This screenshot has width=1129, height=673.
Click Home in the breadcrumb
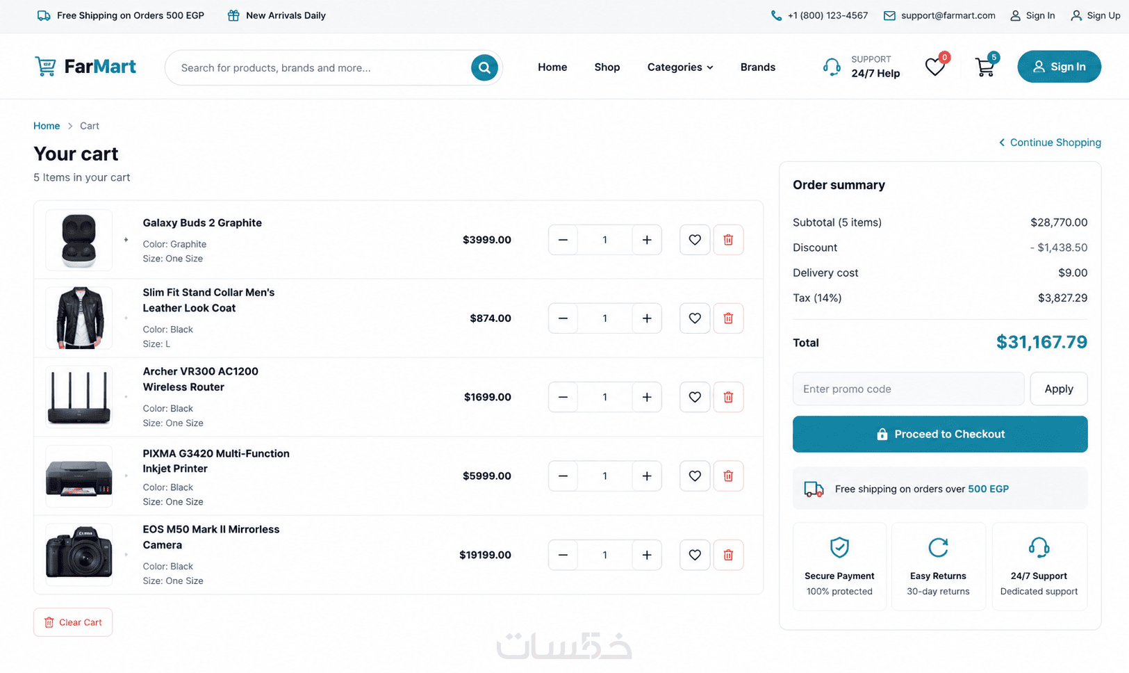tap(47, 126)
